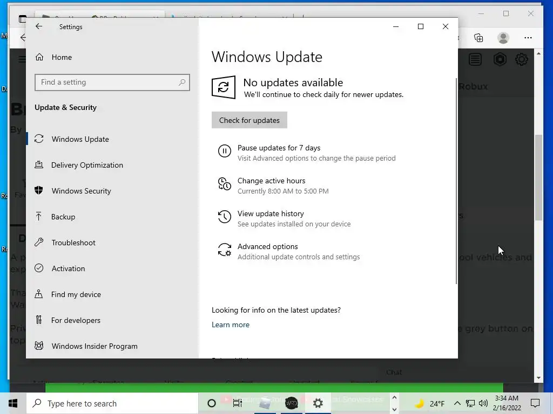Screen dimensions: 553x414
Task: Click the Advanced options gear-sync icon
Action: tap(224, 250)
